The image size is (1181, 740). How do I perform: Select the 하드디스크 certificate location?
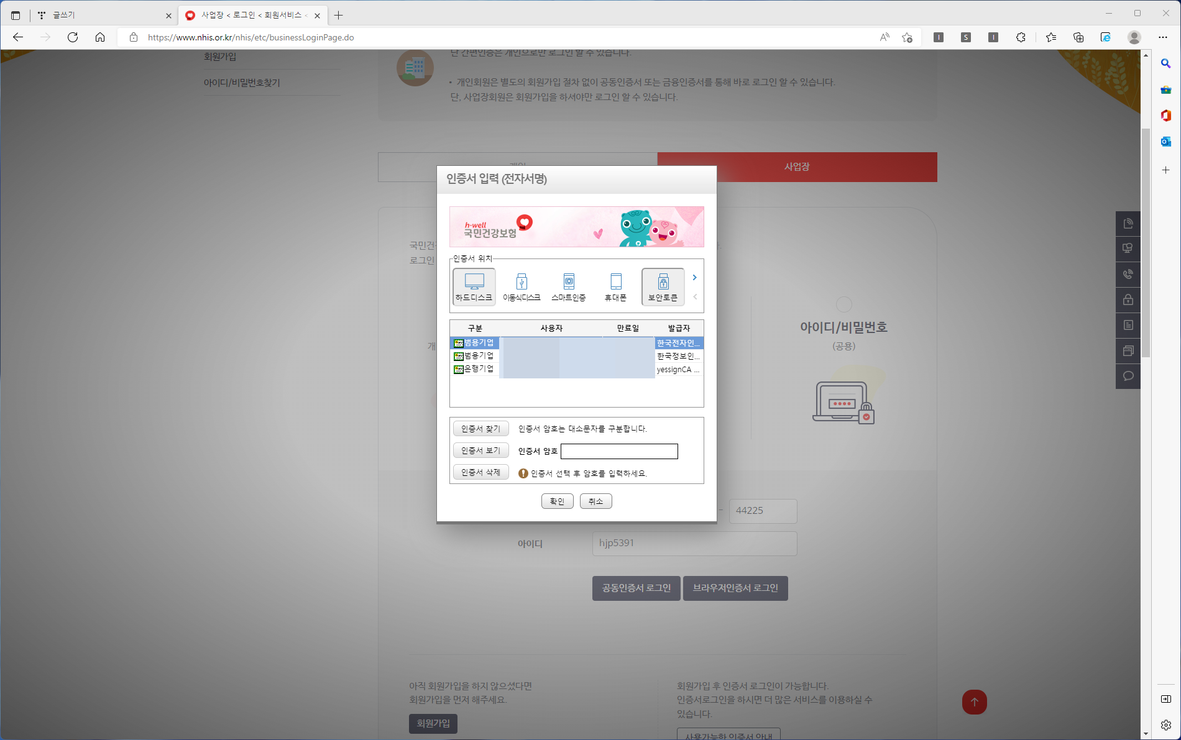474,287
